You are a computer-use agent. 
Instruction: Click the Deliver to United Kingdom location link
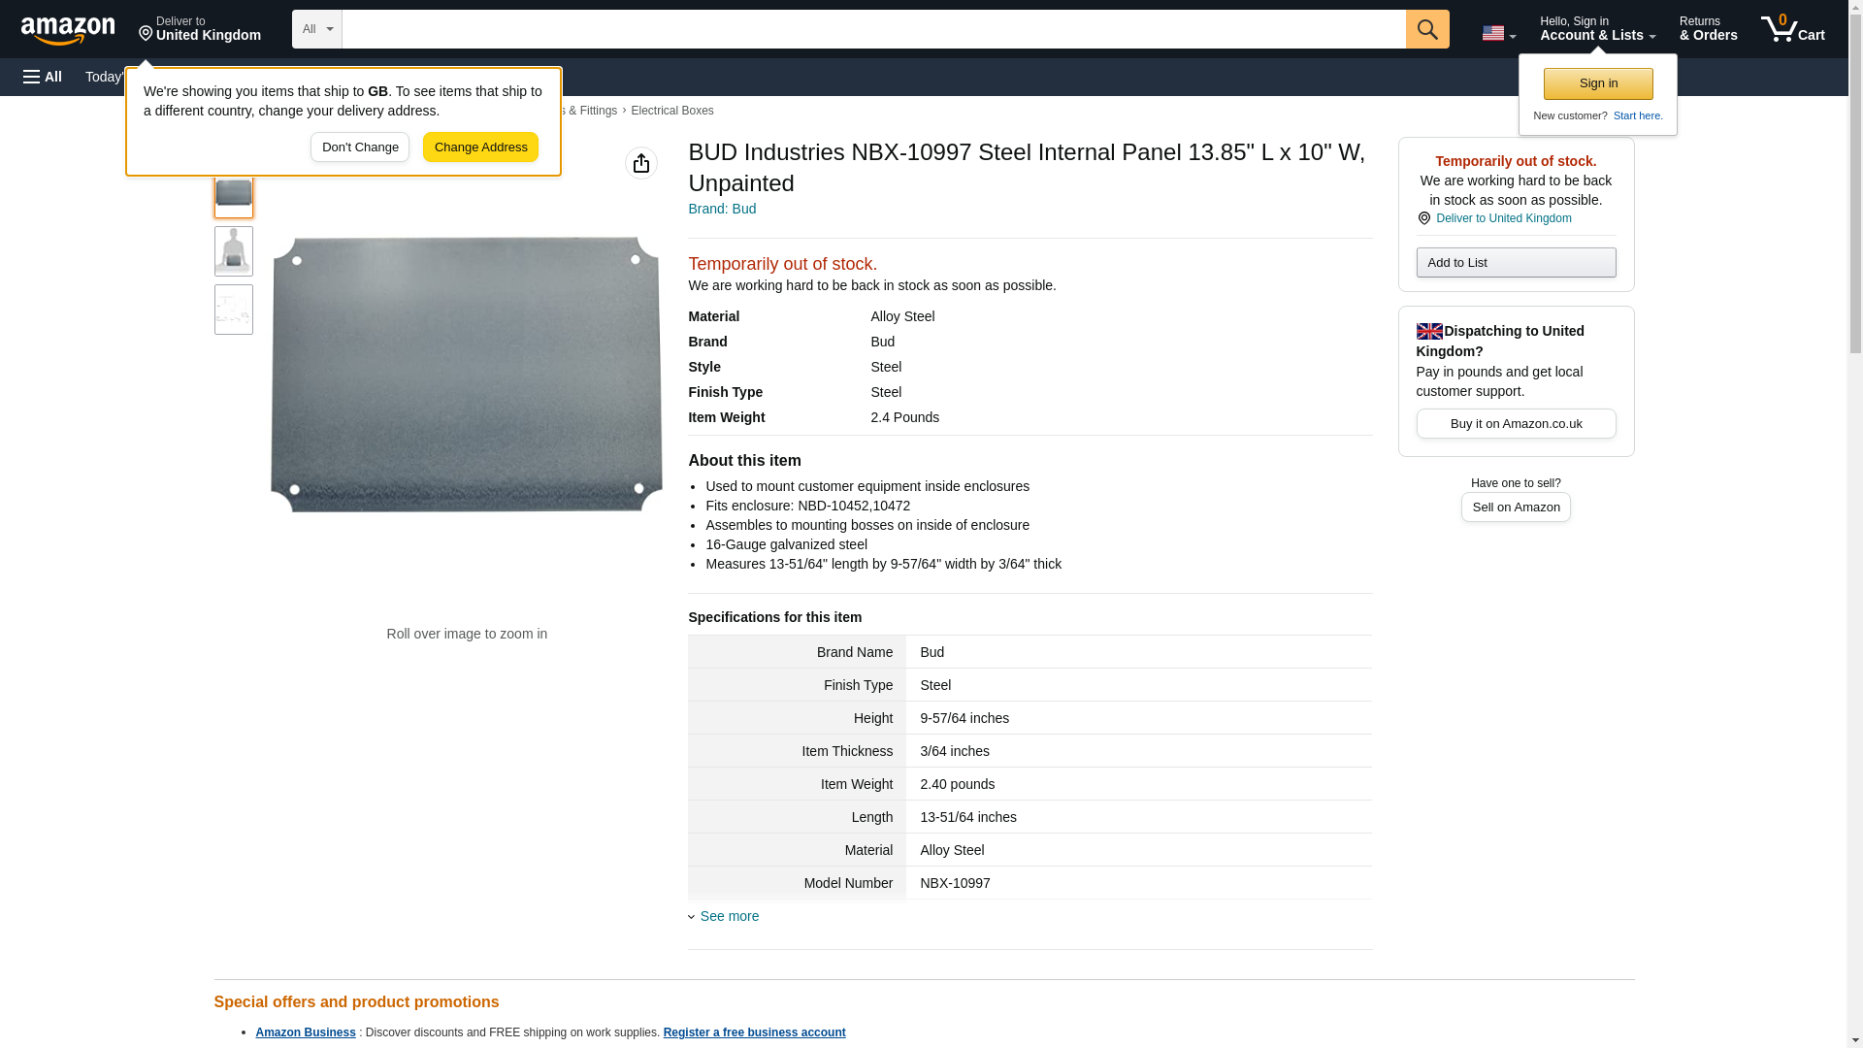1502,218
